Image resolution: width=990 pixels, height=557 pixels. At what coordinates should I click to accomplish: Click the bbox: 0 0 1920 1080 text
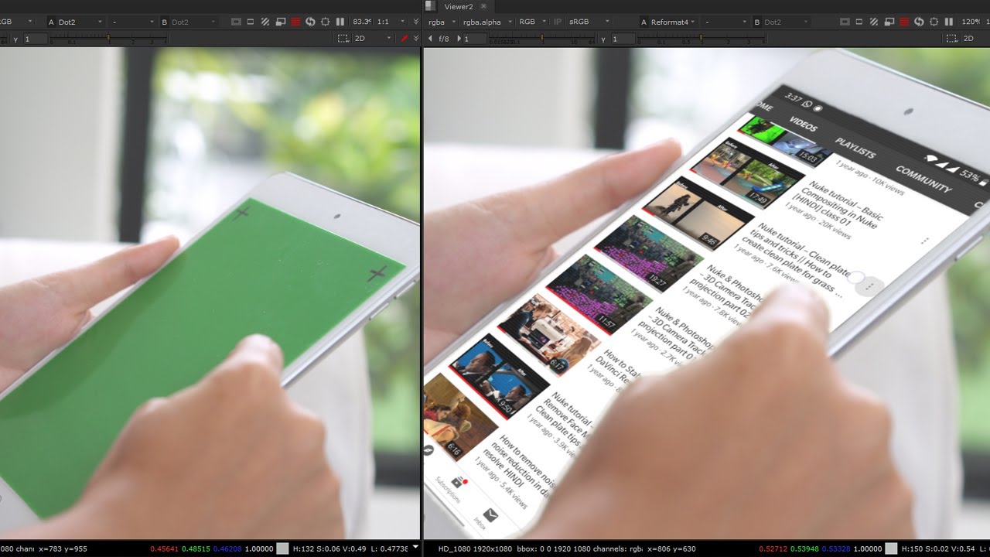[555, 548]
